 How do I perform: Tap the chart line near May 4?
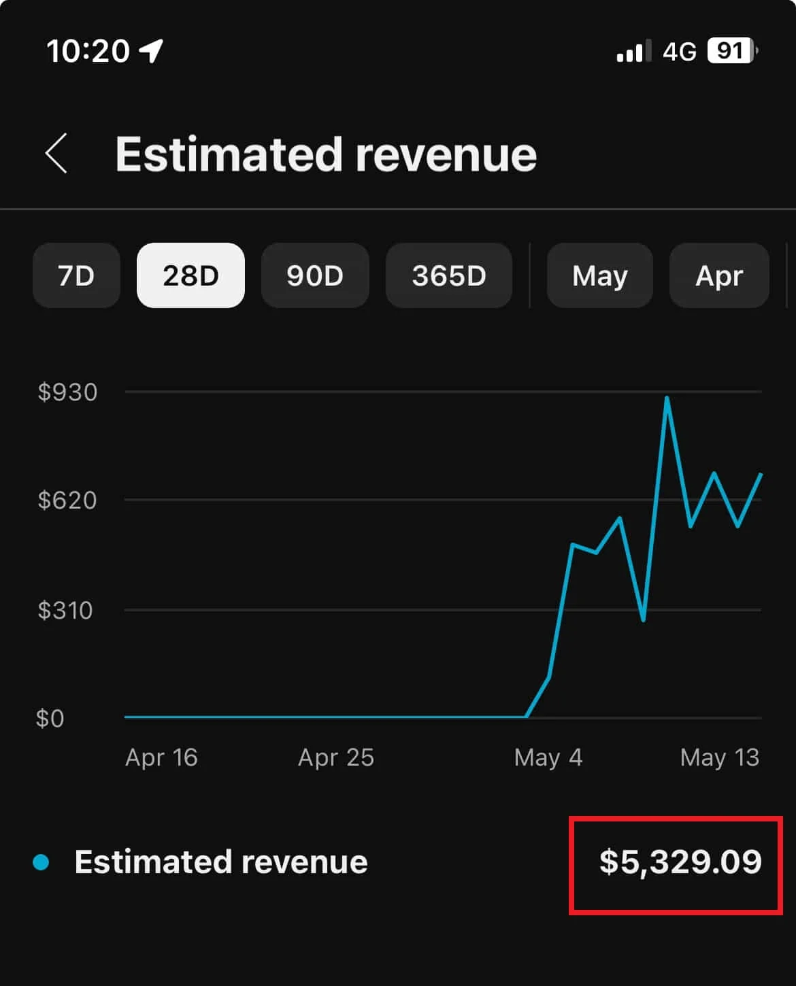coord(549,676)
